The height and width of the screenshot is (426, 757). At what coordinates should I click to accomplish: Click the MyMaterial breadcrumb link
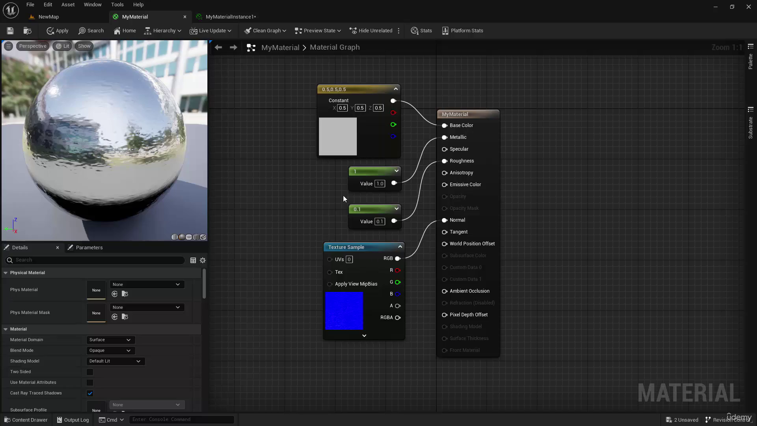click(x=280, y=47)
